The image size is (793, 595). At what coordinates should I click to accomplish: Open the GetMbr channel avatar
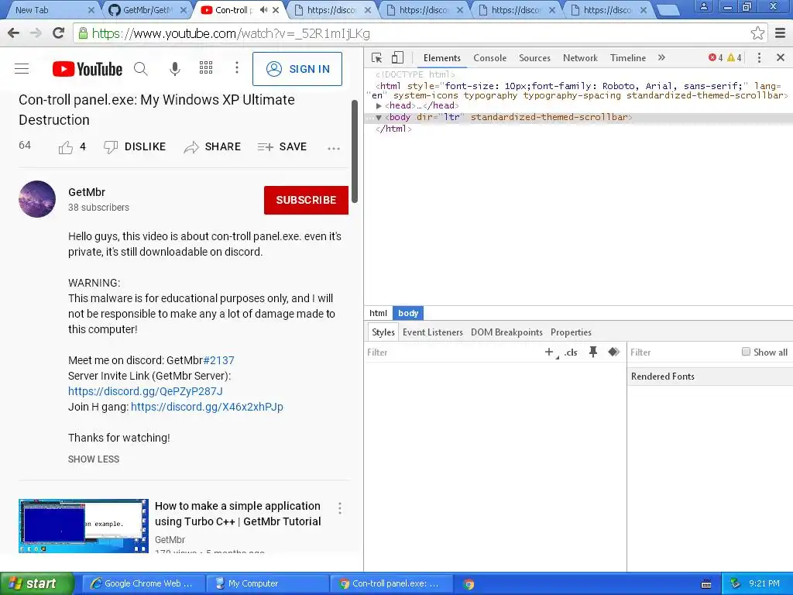tap(37, 199)
